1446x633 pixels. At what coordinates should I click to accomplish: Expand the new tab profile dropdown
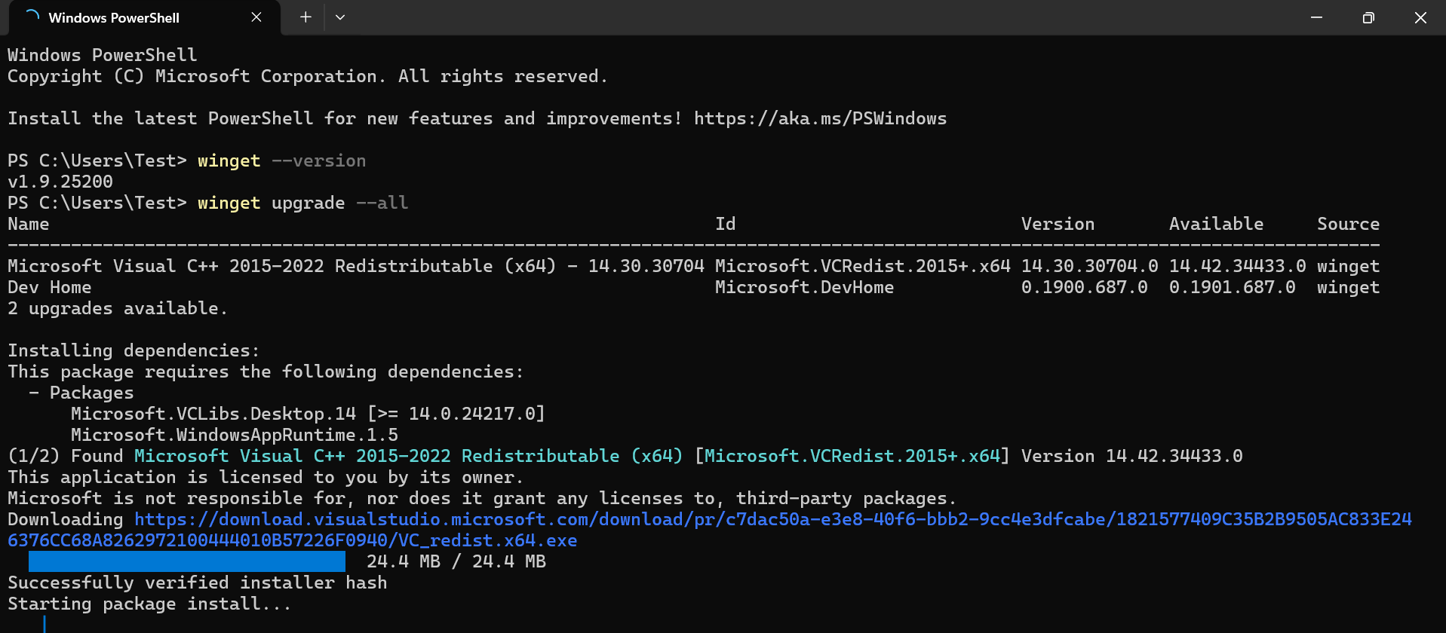pyautogui.click(x=340, y=17)
